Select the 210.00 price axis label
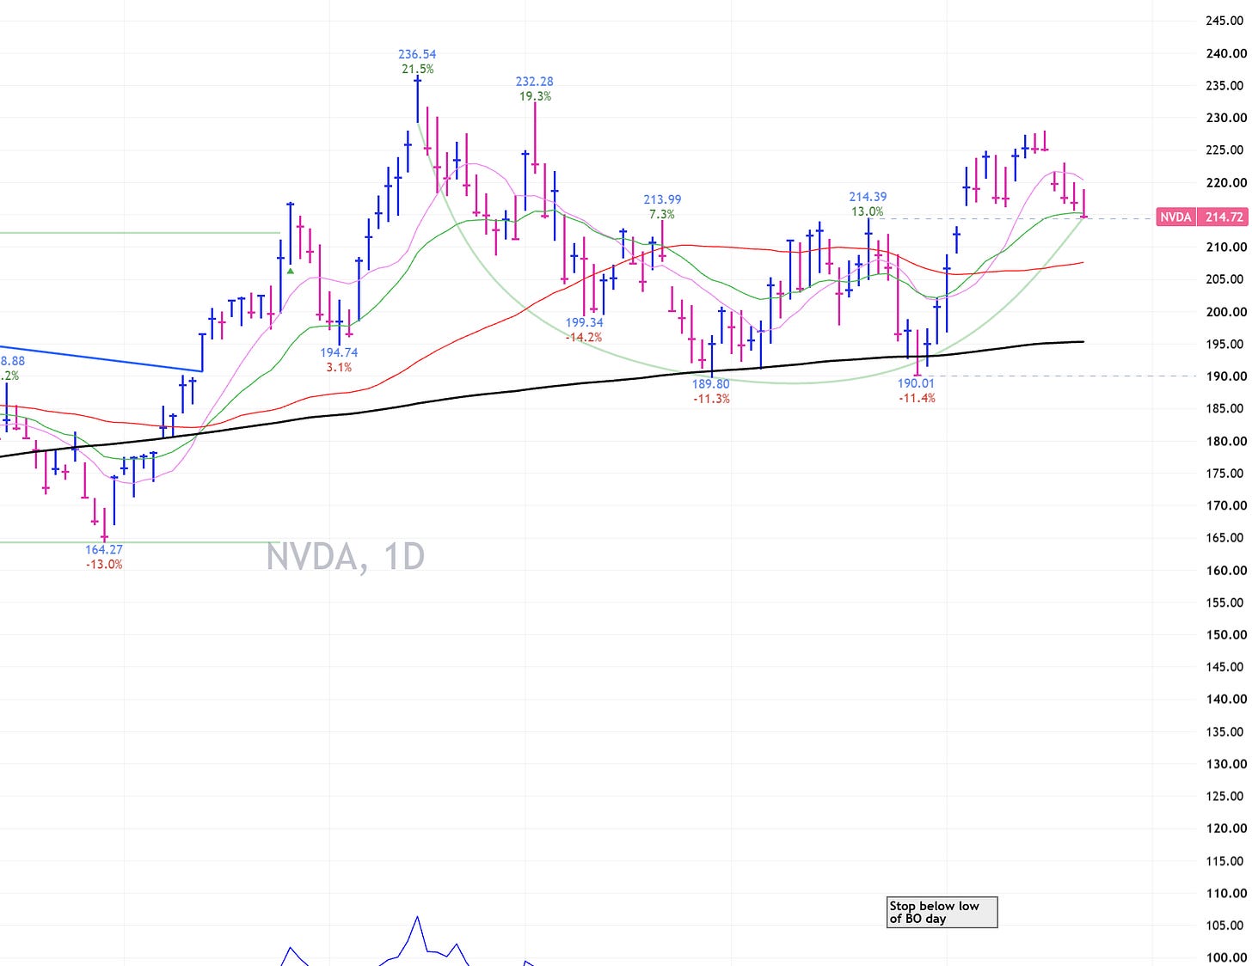 1225,247
